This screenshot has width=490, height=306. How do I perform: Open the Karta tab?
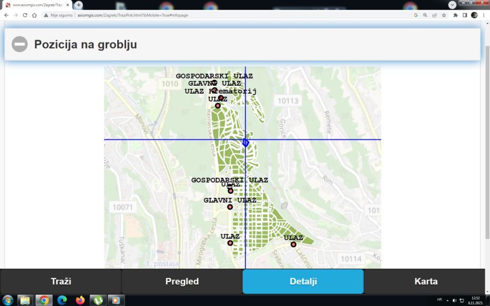pyautogui.click(x=425, y=282)
